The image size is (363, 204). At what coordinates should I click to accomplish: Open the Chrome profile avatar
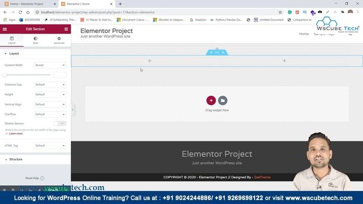coord(351,12)
